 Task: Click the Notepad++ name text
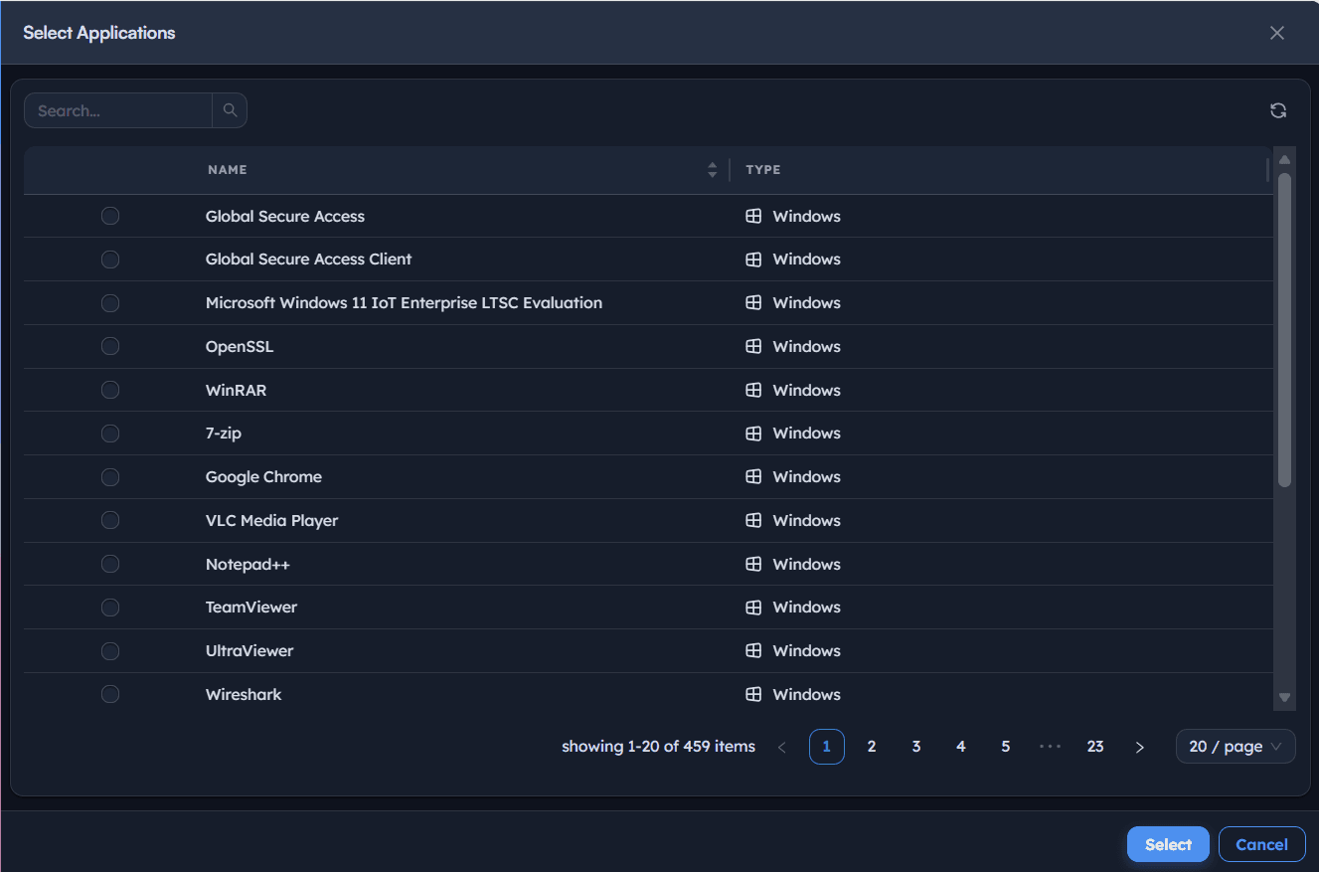point(247,564)
